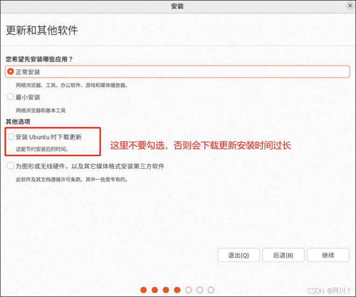Screen dimensions: 356x297
Task: Close the 安装 window with the X icon
Action: [x=350, y=6]
